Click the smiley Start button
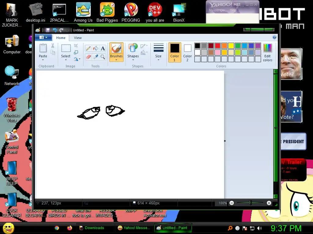Screen dimensions: 313x234 tap(9, 228)
